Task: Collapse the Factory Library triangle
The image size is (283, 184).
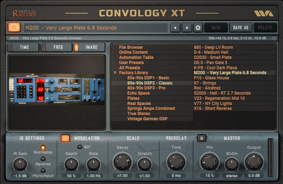Action: (x=115, y=73)
